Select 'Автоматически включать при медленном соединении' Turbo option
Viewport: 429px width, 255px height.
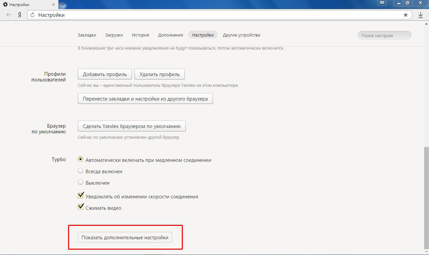click(81, 160)
